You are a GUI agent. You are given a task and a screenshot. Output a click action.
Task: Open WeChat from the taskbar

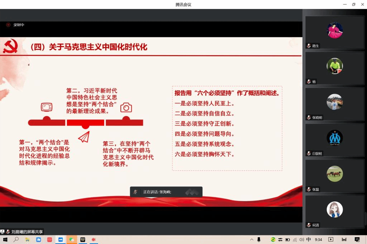pyautogui.click(x=71, y=240)
